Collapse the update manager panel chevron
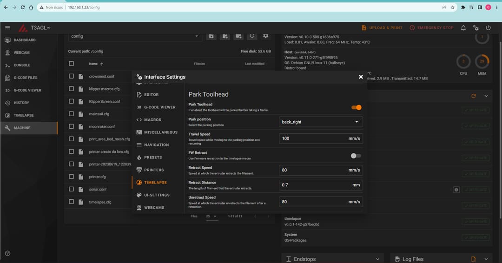The width and height of the screenshot is (502, 263). click(x=486, y=96)
